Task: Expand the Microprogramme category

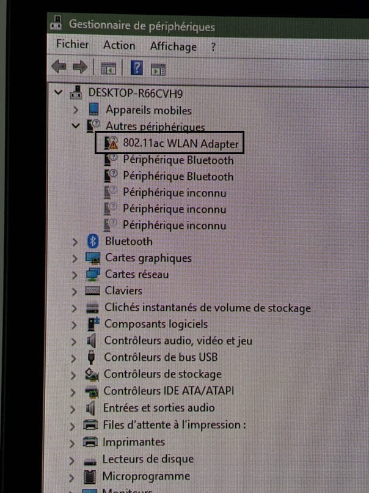Action: pyautogui.click(x=71, y=478)
